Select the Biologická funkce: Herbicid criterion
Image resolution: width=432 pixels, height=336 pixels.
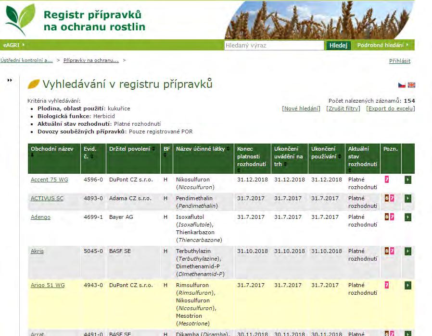click(76, 116)
